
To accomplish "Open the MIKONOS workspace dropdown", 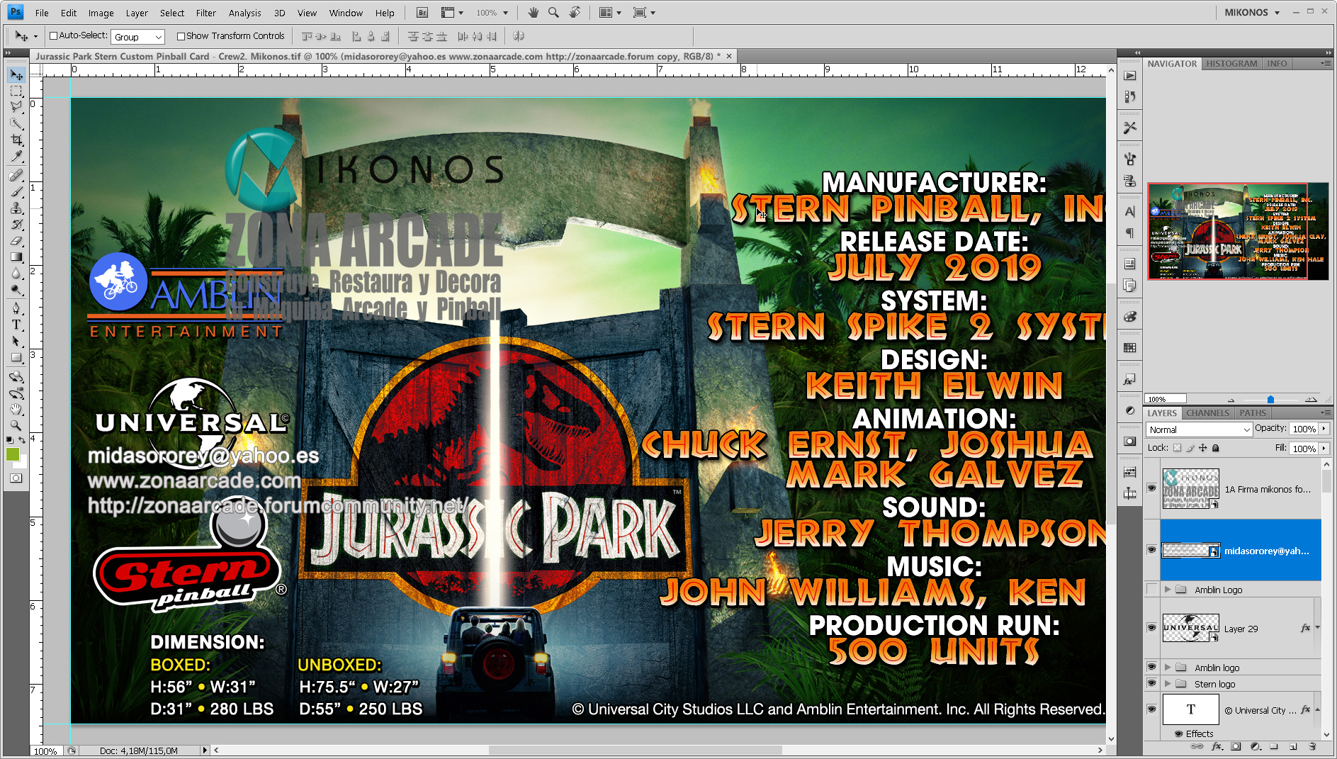I will 1253,13.
